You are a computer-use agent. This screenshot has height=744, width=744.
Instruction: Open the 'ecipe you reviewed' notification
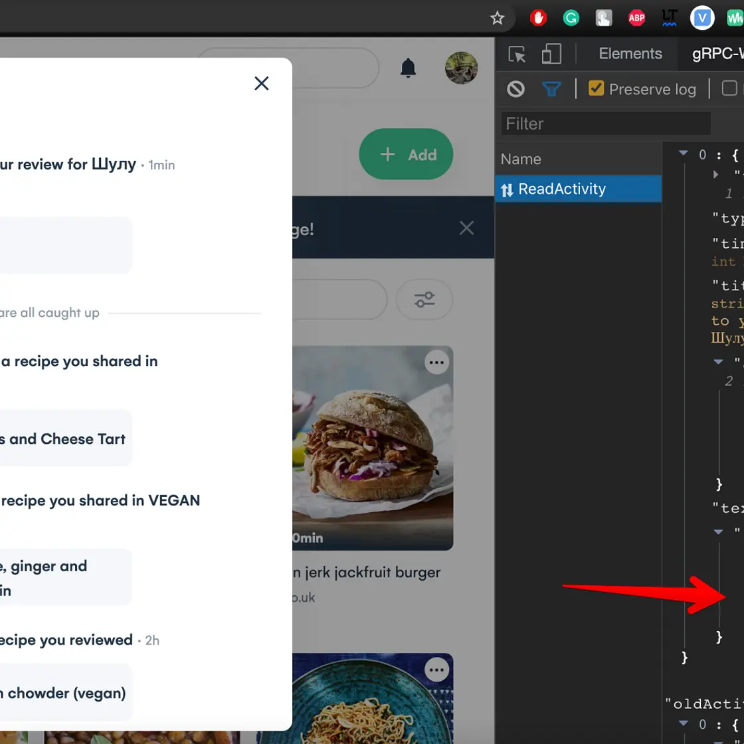pos(66,640)
